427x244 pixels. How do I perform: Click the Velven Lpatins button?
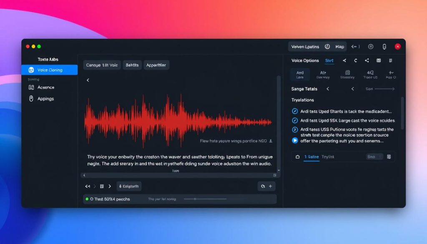(305, 47)
